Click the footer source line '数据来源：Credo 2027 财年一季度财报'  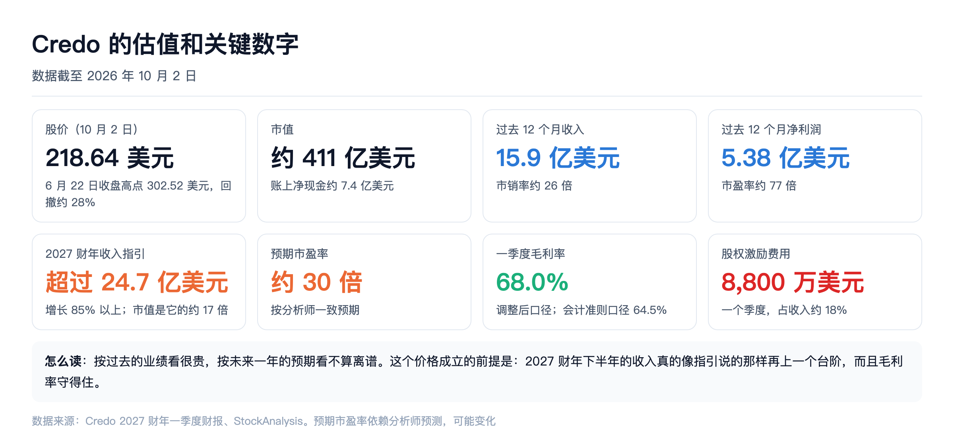tap(128, 421)
